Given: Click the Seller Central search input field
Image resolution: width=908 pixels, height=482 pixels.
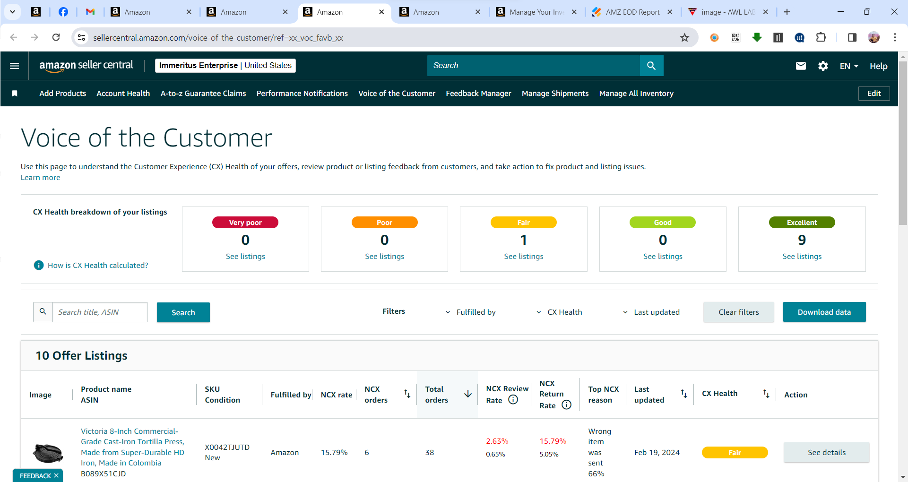Looking at the screenshot, I should point(534,66).
